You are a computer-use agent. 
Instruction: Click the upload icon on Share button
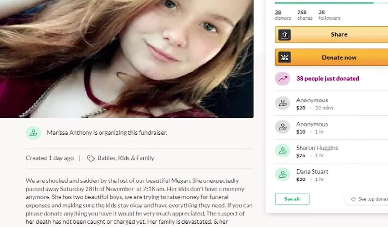coord(285,35)
